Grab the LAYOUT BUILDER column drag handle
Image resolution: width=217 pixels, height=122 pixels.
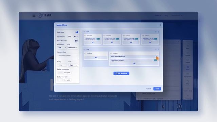click(x=104, y=36)
